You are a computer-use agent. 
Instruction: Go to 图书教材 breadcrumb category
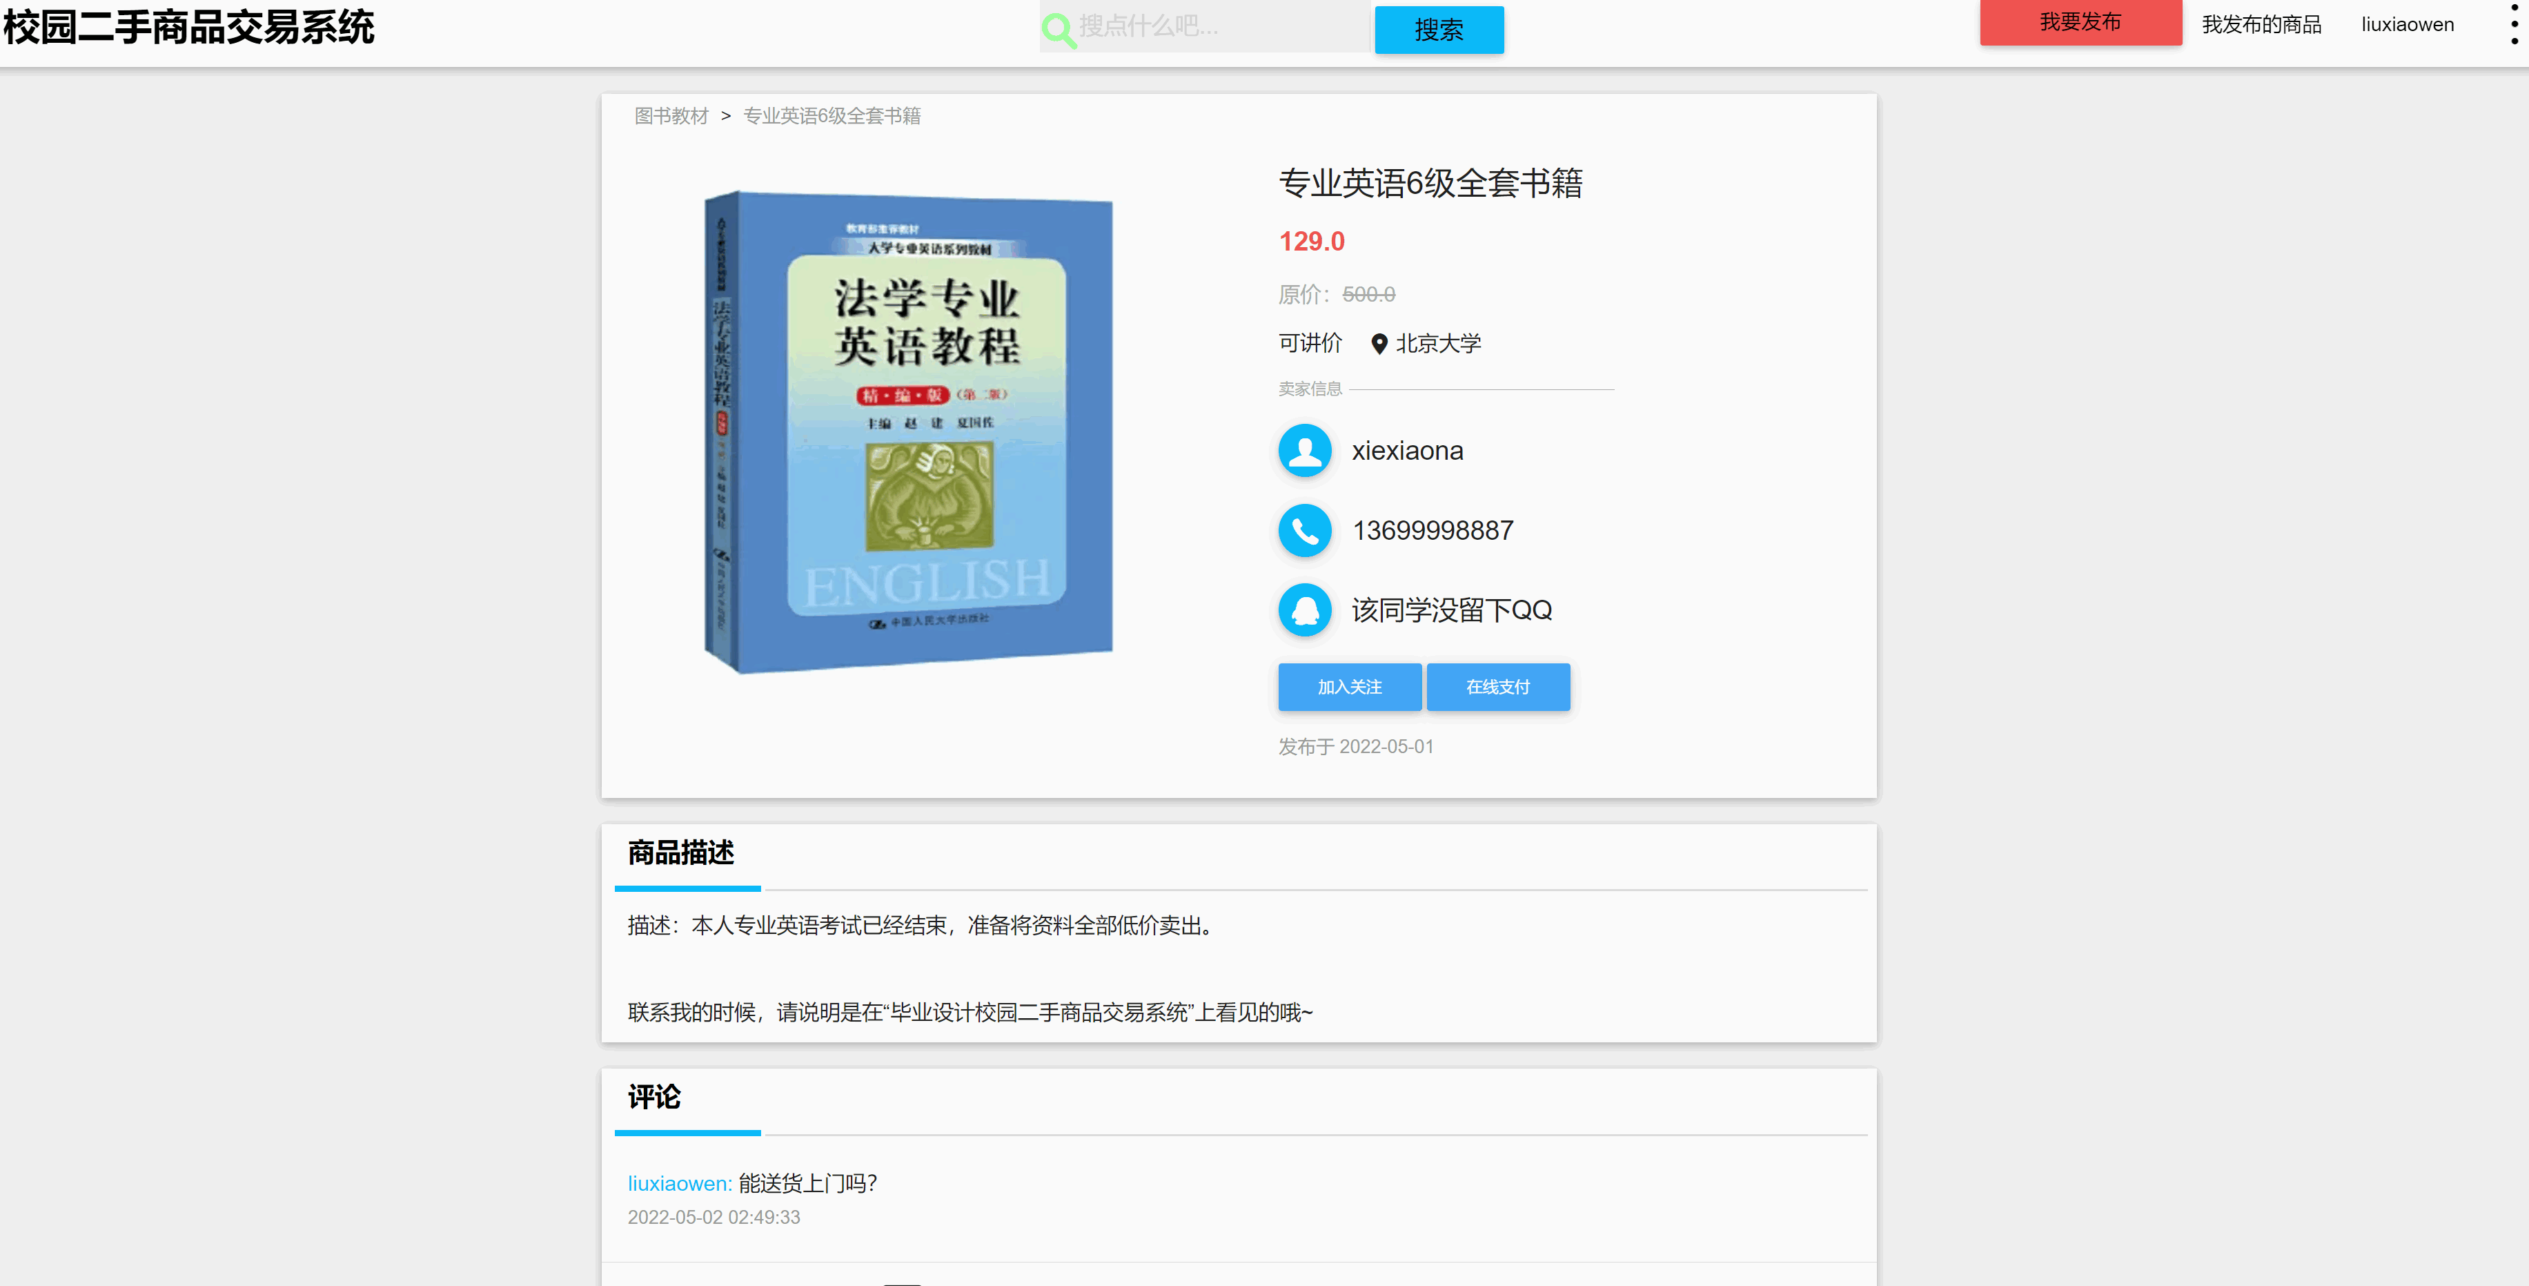coord(671,116)
